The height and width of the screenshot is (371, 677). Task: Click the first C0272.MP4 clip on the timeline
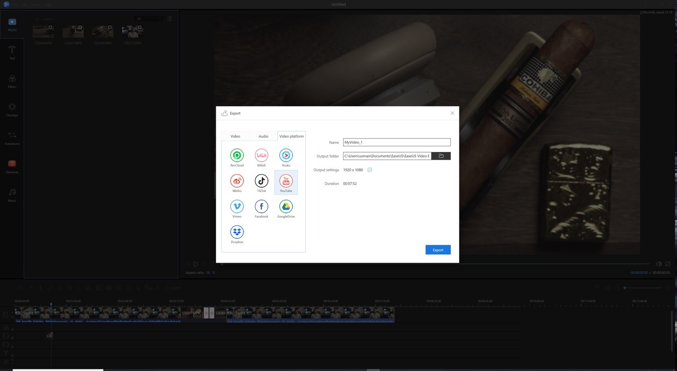click(x=97, y=314)
